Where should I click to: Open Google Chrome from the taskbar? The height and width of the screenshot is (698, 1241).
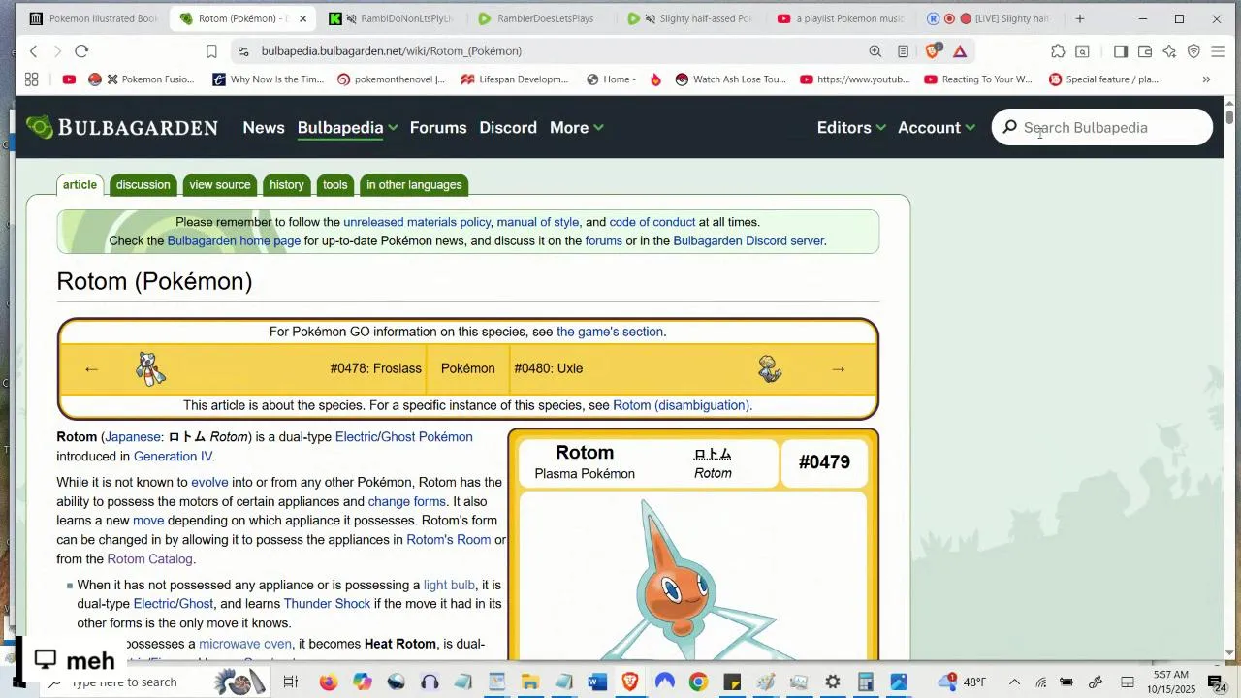(698, 682)
